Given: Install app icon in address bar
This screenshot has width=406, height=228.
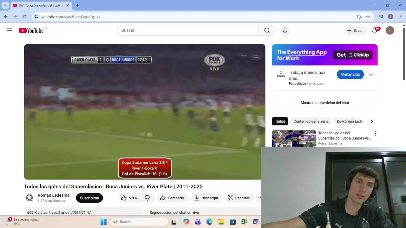Looking at the screenshot, I should [x=359, y=17].
